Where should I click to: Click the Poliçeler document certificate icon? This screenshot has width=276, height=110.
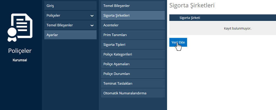[x=20, y=27]
